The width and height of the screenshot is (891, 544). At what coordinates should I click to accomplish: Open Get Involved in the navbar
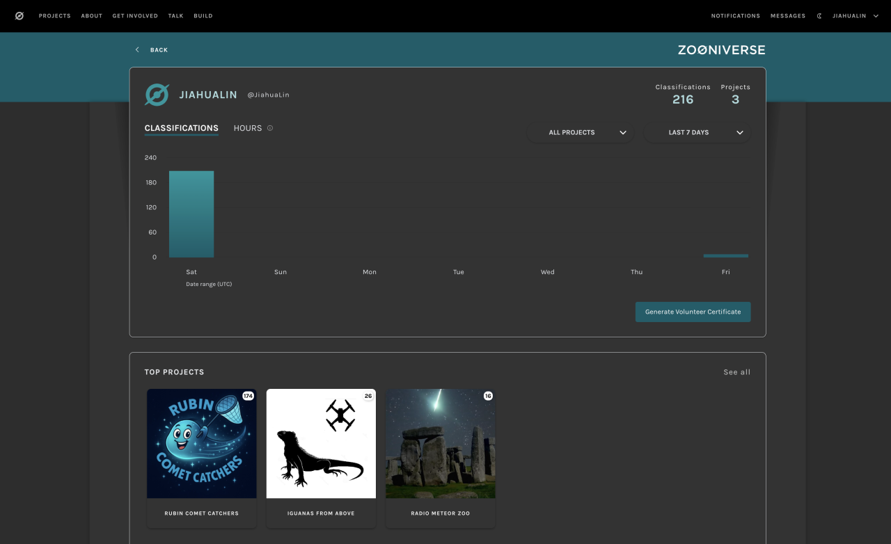pyautogui.click(x=135, y=16)
